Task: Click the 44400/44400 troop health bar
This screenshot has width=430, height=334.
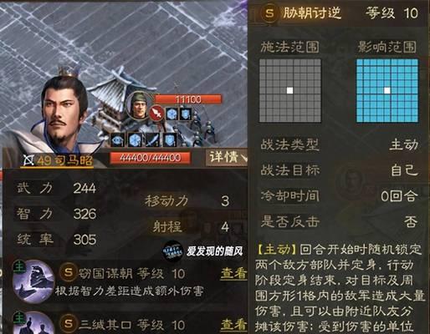Action: click(x=151, y=158)
